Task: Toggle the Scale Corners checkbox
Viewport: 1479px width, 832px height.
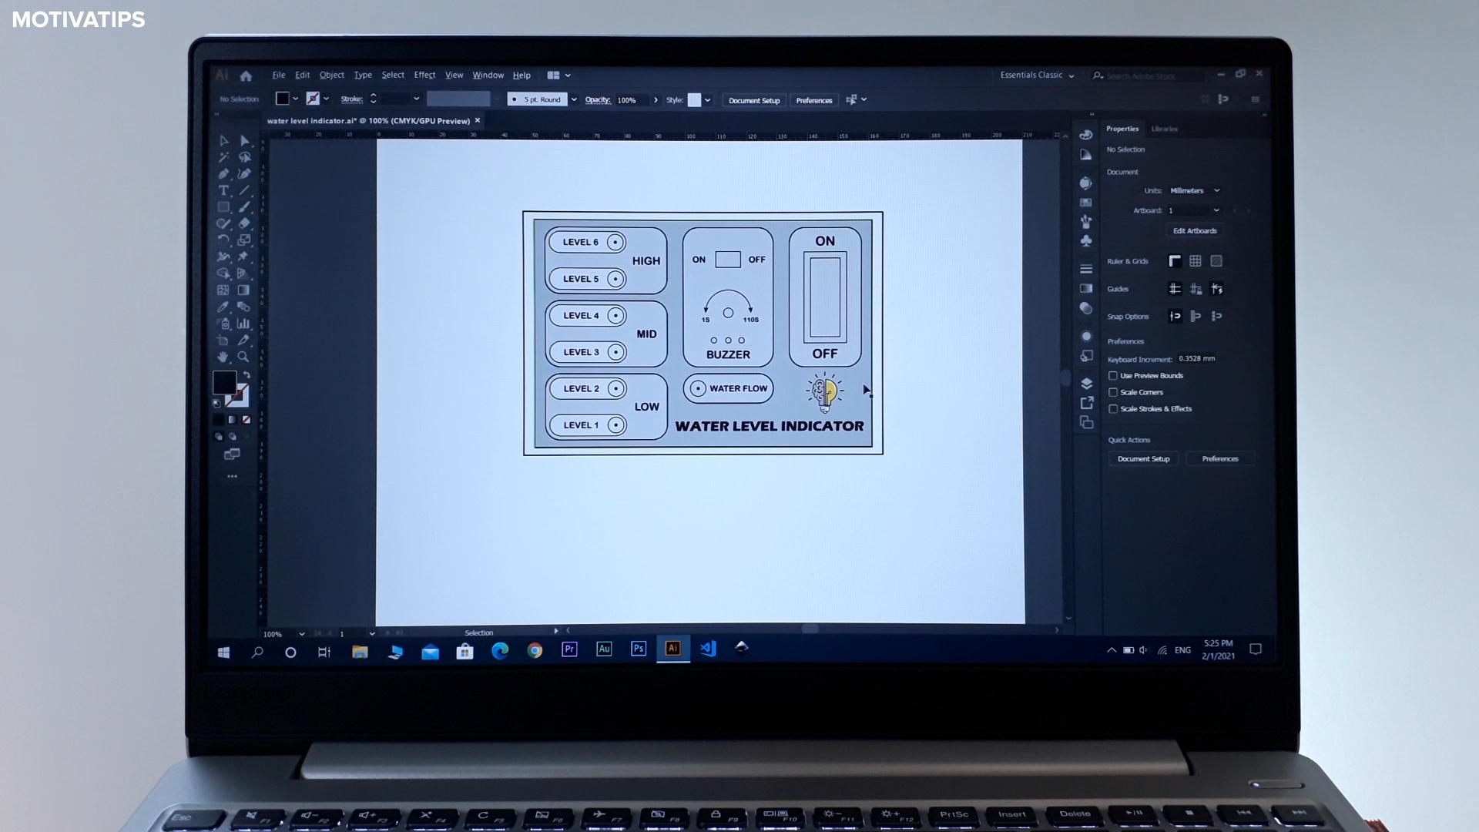Action: coord(1113,392)
